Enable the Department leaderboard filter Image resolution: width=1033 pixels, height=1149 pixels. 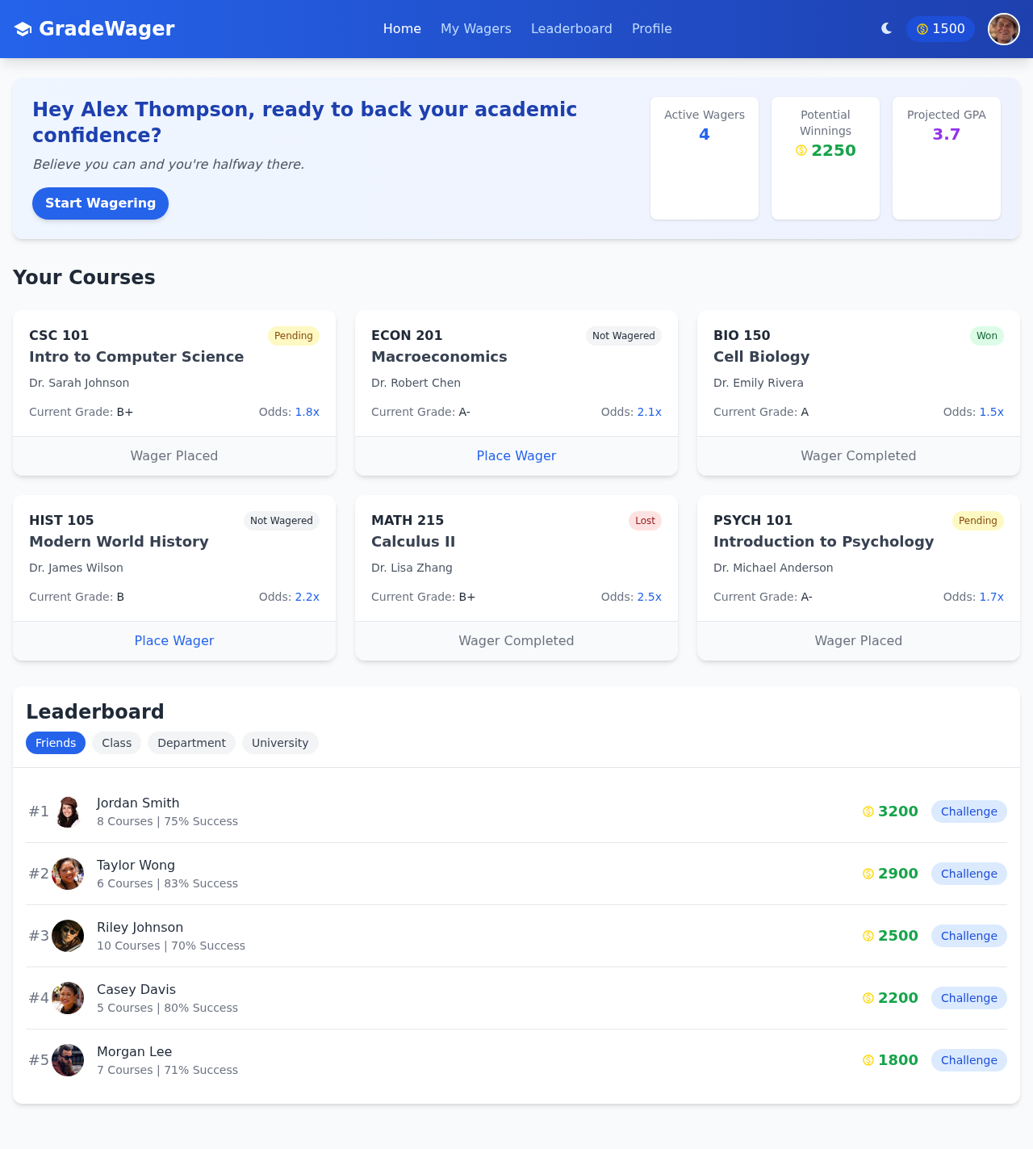click(191, 743)
